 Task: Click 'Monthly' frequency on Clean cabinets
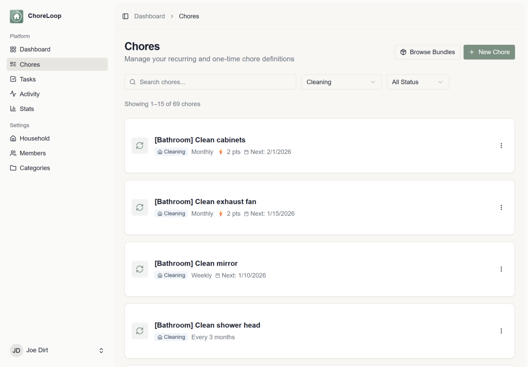coord(202,152)
